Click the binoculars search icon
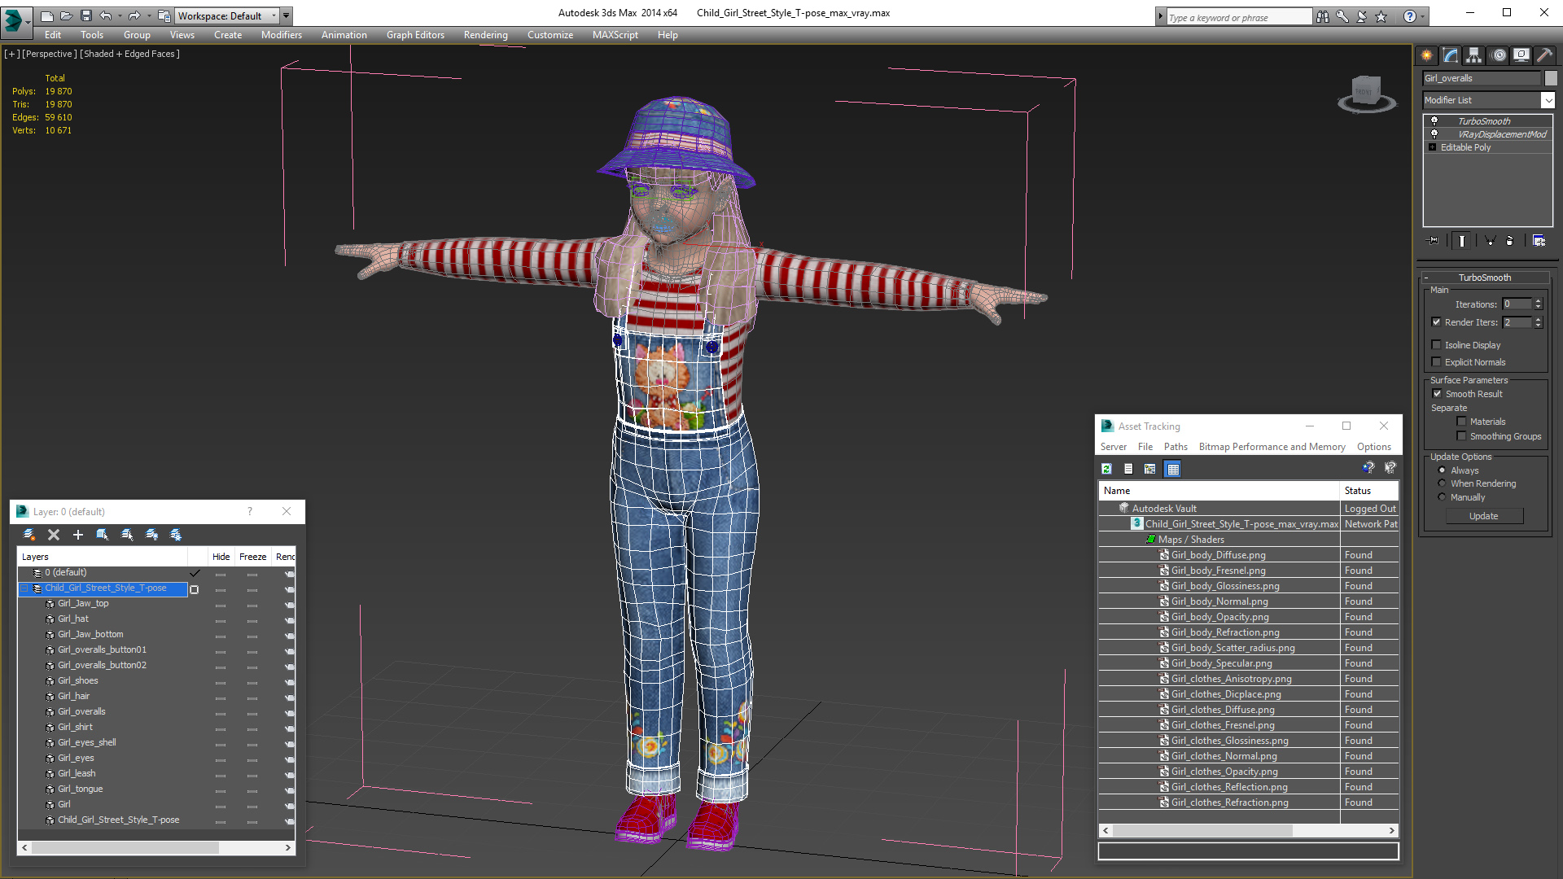This screenshot has width=1563, height=879. (1323, 16)
